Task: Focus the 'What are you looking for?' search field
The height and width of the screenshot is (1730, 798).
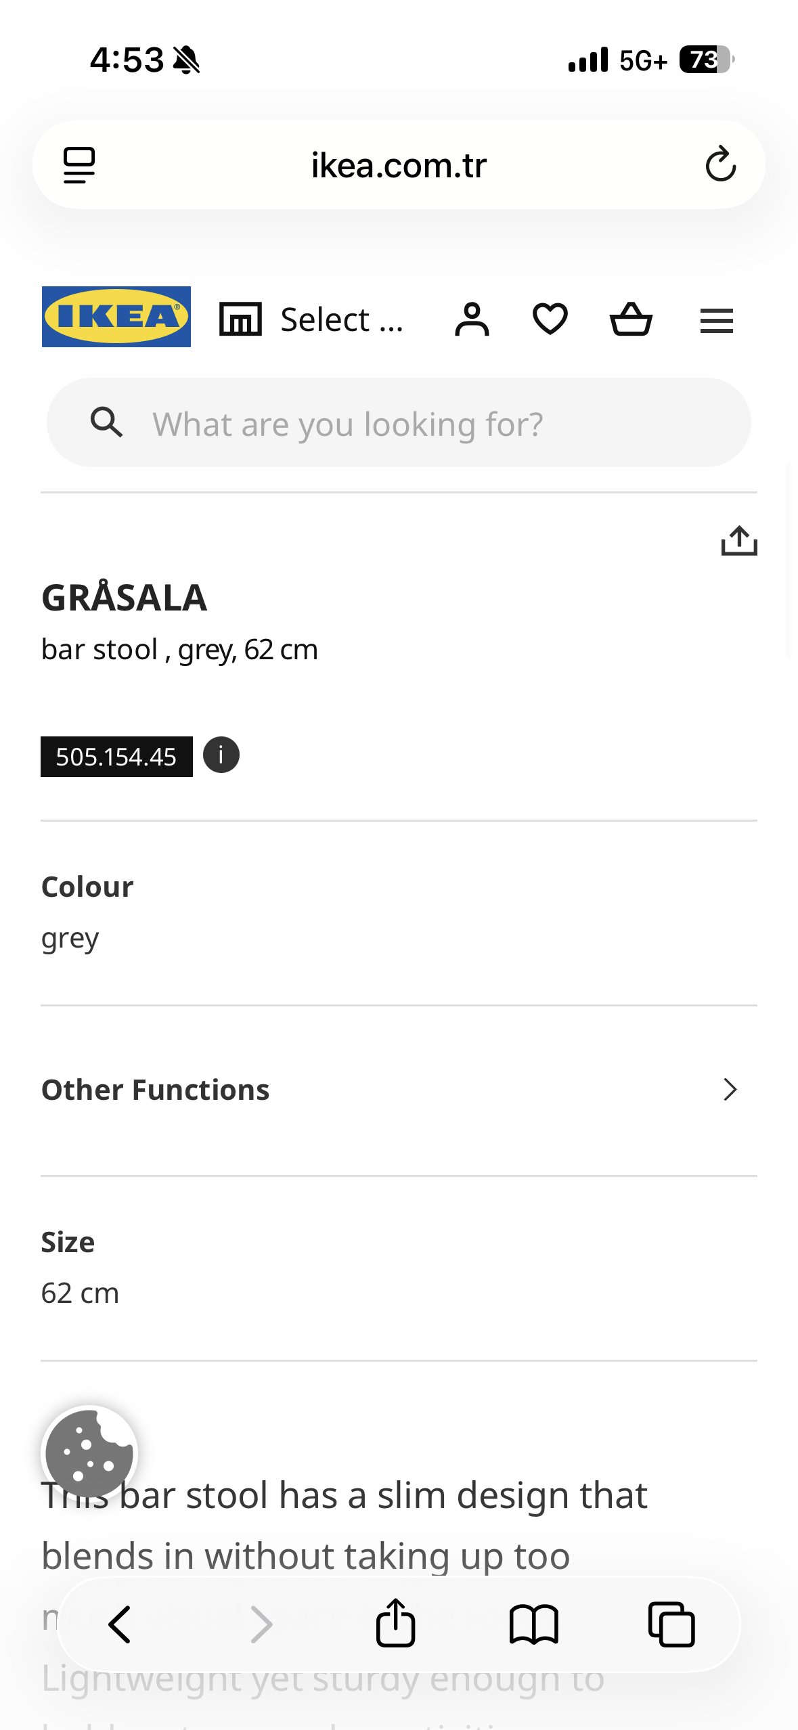Action: tap(399, 424)
